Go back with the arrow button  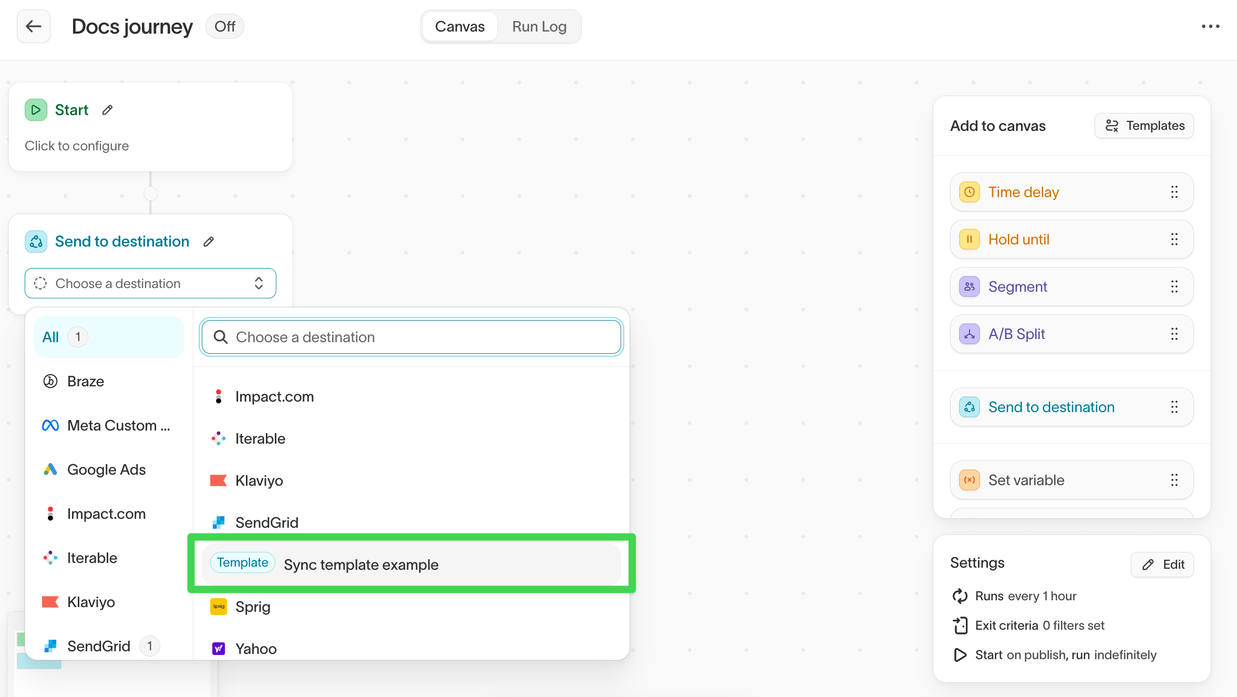pyautogui.click(x=34, y=26)
